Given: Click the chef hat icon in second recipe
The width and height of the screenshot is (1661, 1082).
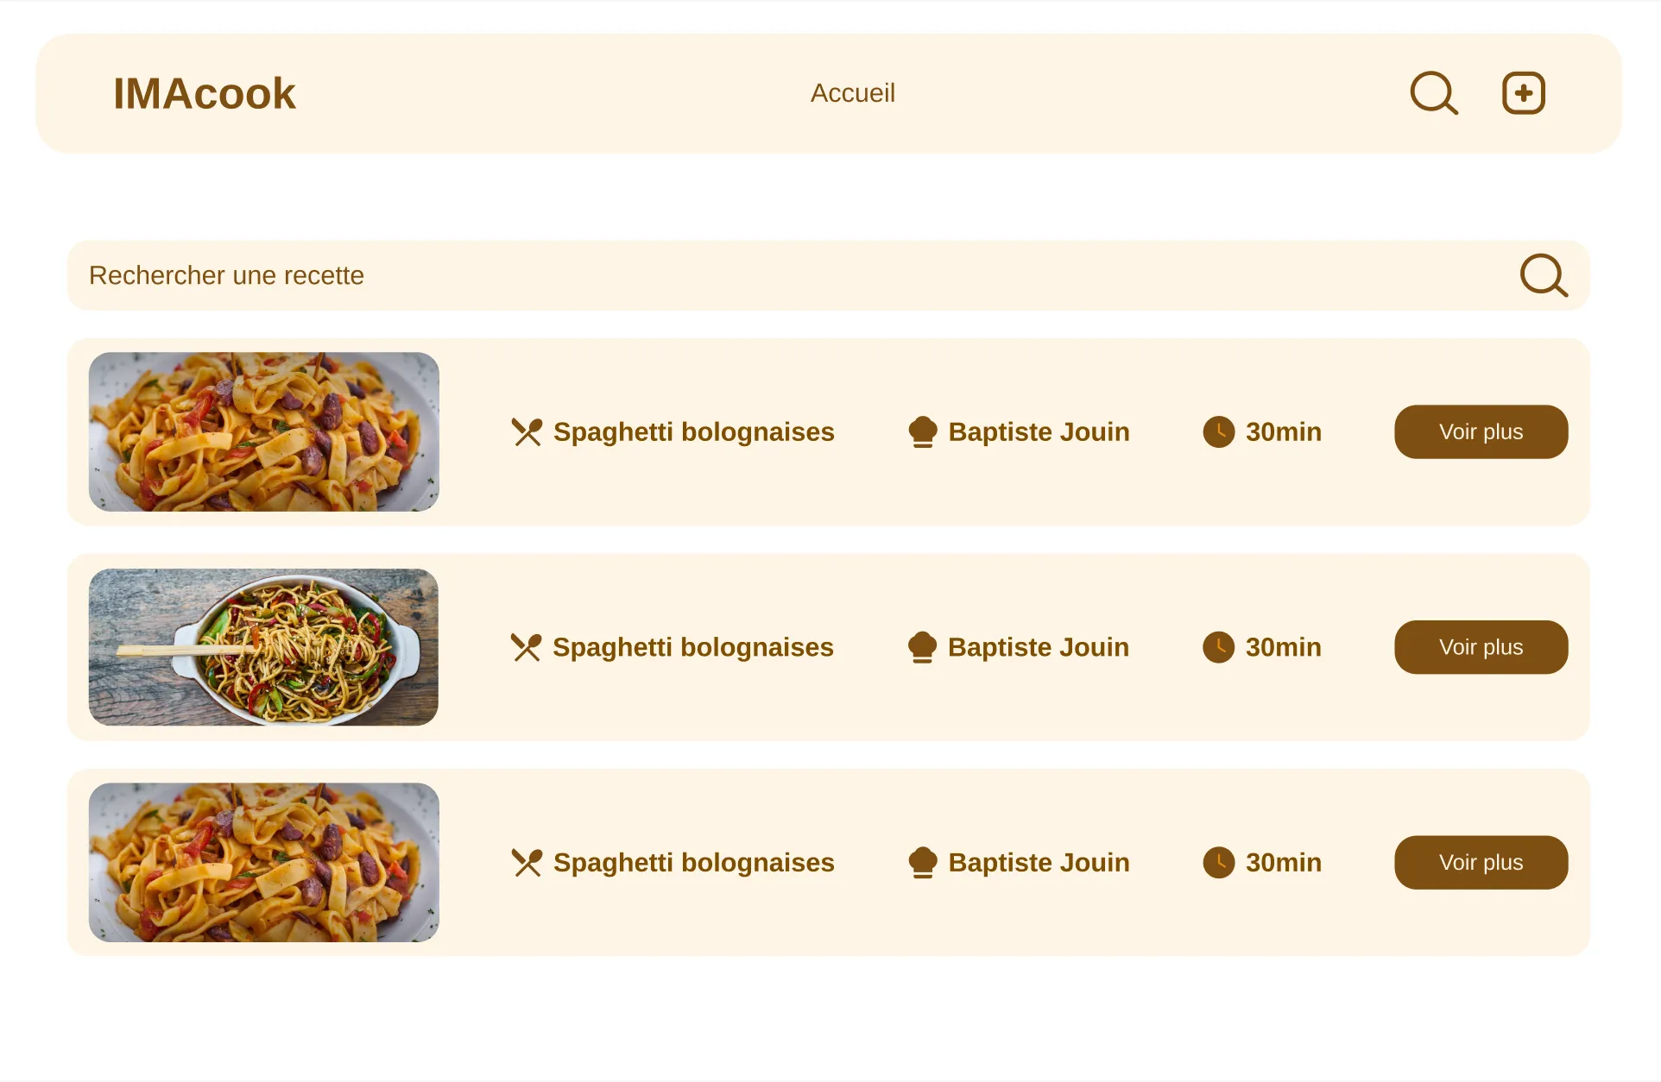Looking at the screenshot, I should [x=922, y=647].
